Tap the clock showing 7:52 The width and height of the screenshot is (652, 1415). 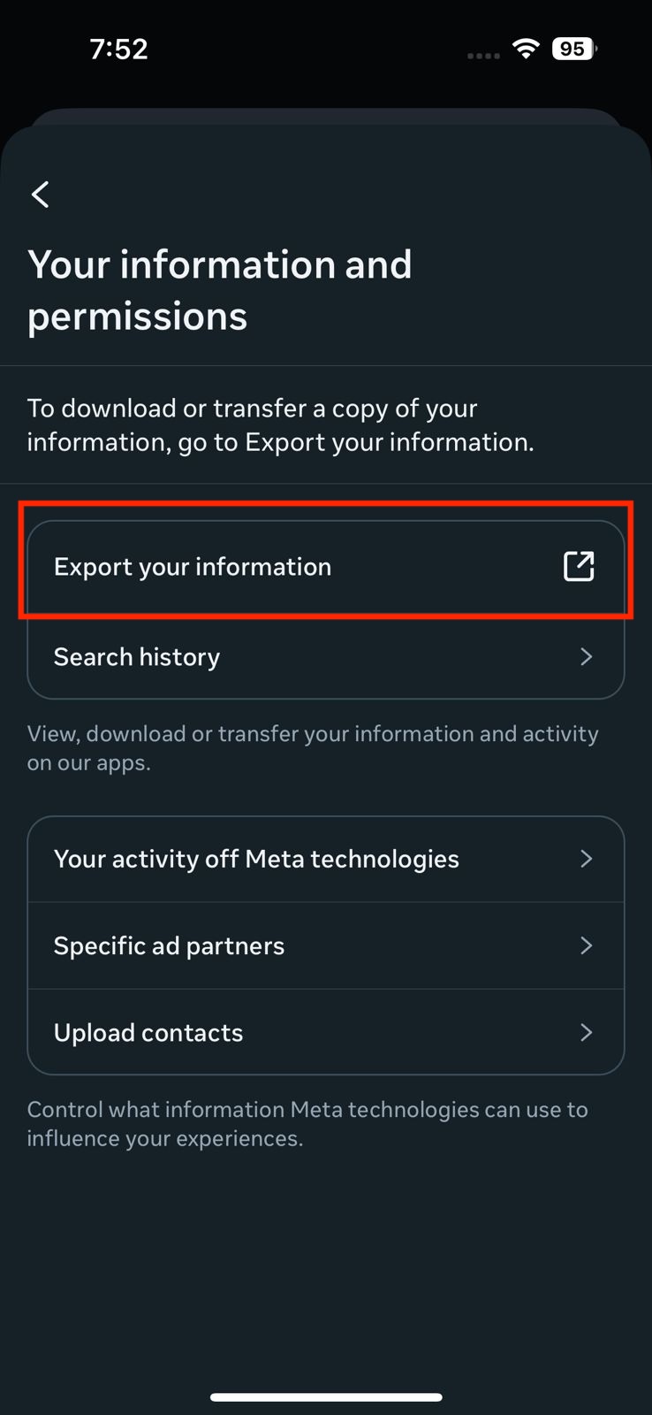(x=119, y=49)
